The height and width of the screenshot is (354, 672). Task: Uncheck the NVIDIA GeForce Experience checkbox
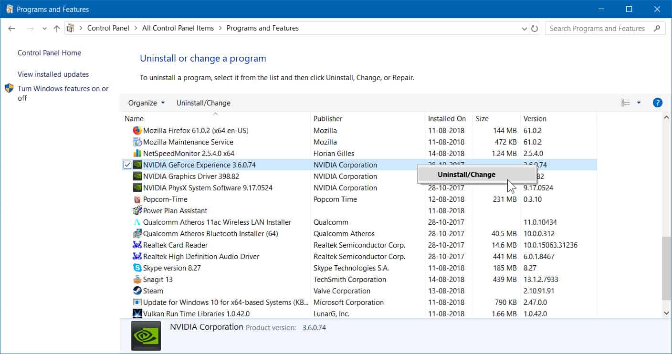coord(127,165)
